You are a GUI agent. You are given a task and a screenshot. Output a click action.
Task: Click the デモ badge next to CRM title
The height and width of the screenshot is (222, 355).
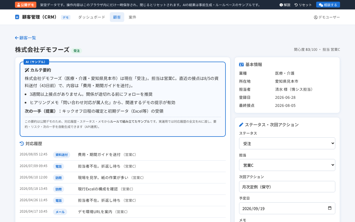(66, 17)
